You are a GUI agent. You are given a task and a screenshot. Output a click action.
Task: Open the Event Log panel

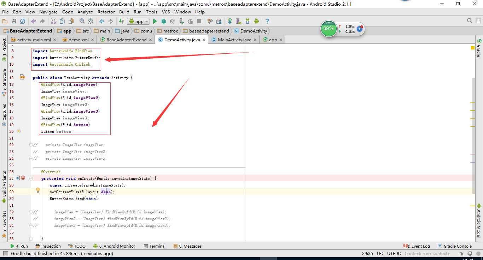(417, 246)
